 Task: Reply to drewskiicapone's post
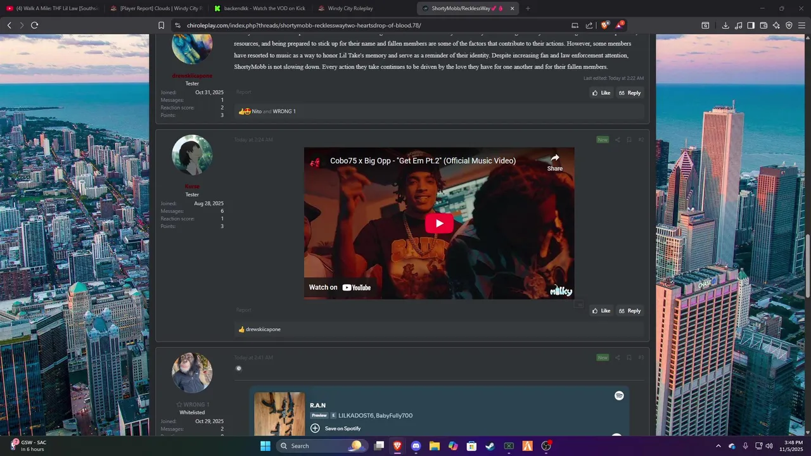click(x=630, y=93)
